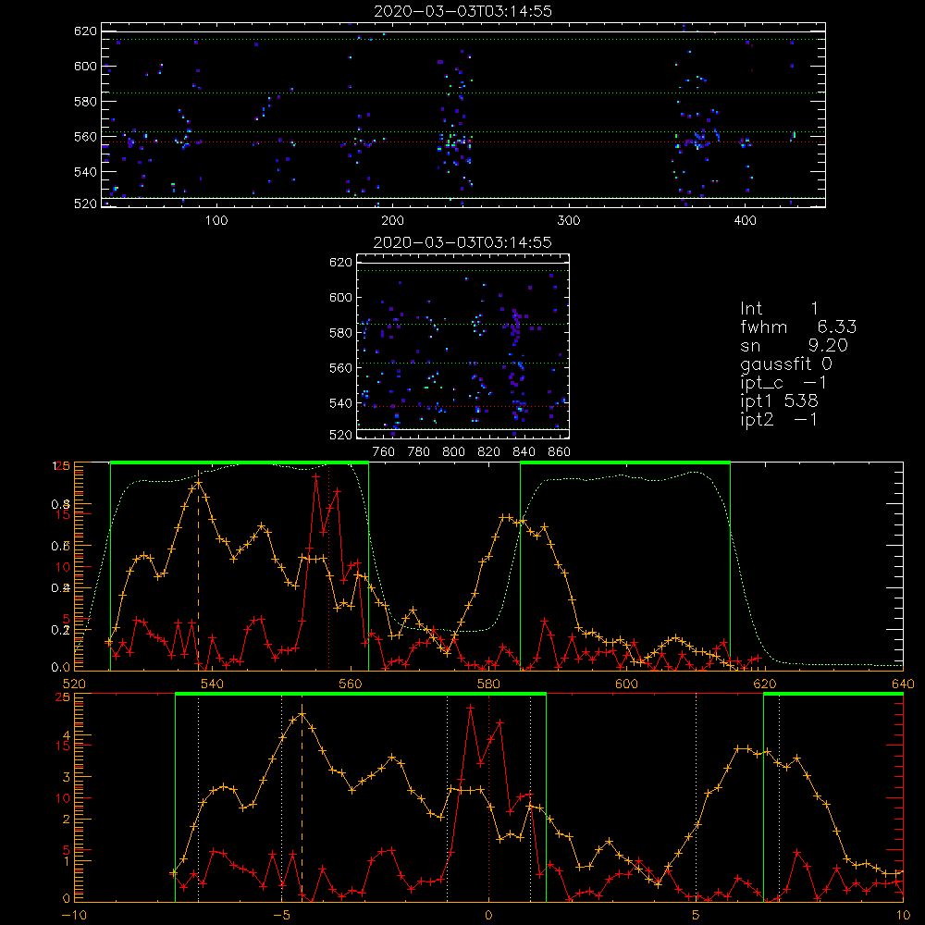Click x-axis label 580 on profile plot

pos(488,684)
